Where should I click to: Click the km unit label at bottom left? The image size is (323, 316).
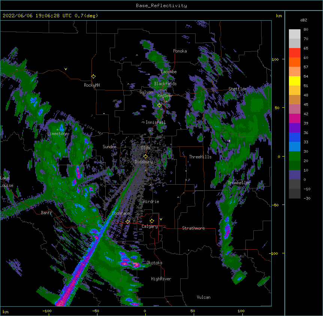point(6,311)
